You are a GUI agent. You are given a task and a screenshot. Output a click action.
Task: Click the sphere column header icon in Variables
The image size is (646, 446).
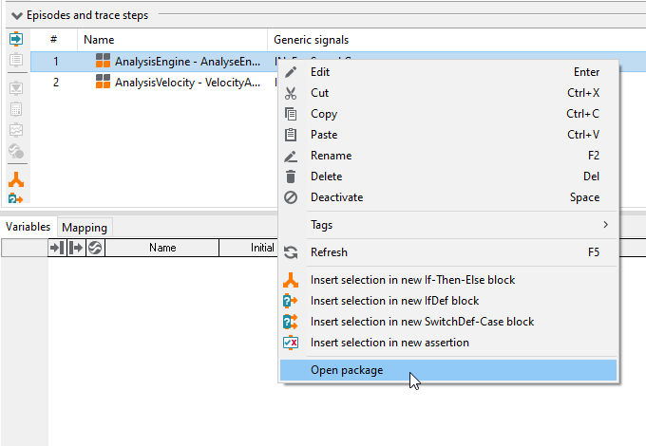95,248
